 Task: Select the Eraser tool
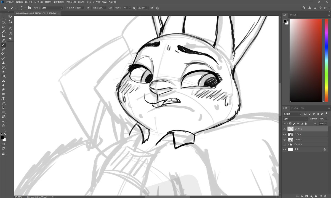point(3,72)
